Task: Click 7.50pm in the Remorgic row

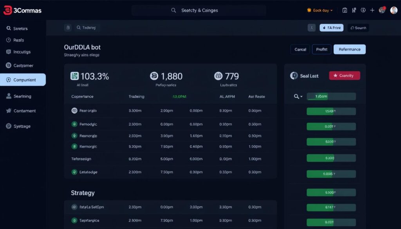Action: coord(167,146)
